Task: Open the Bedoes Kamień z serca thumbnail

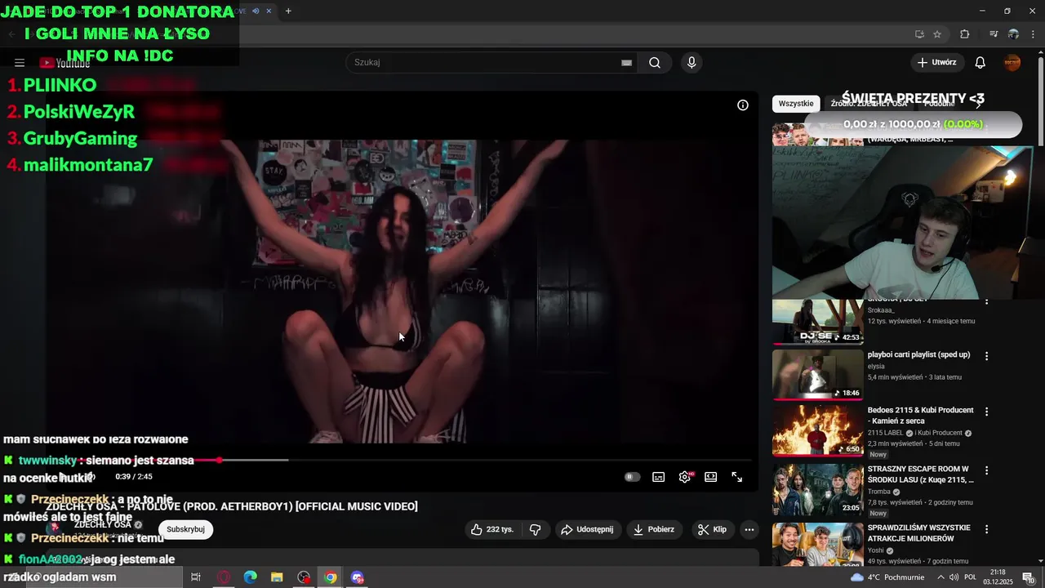Action: (x=817, y=430)
